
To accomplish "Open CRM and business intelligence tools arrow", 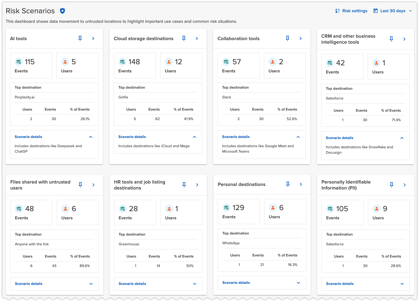I will pyautogui.click(x=404, y=39).
